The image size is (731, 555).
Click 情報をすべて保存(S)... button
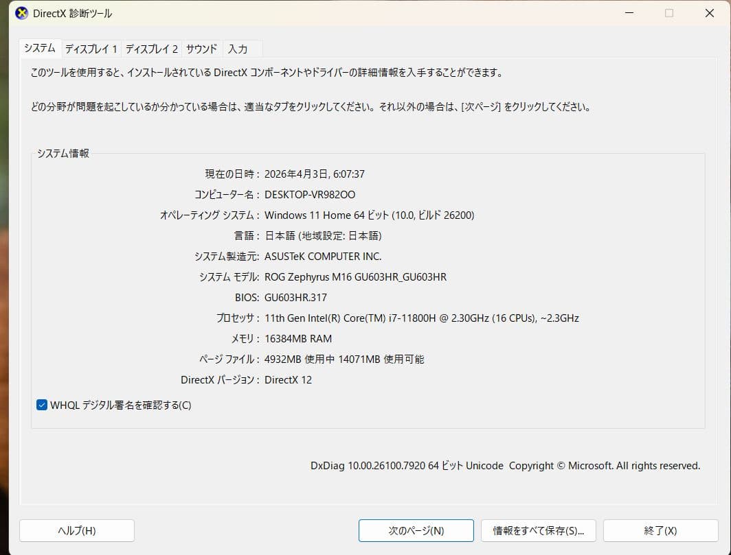(539, 531)
